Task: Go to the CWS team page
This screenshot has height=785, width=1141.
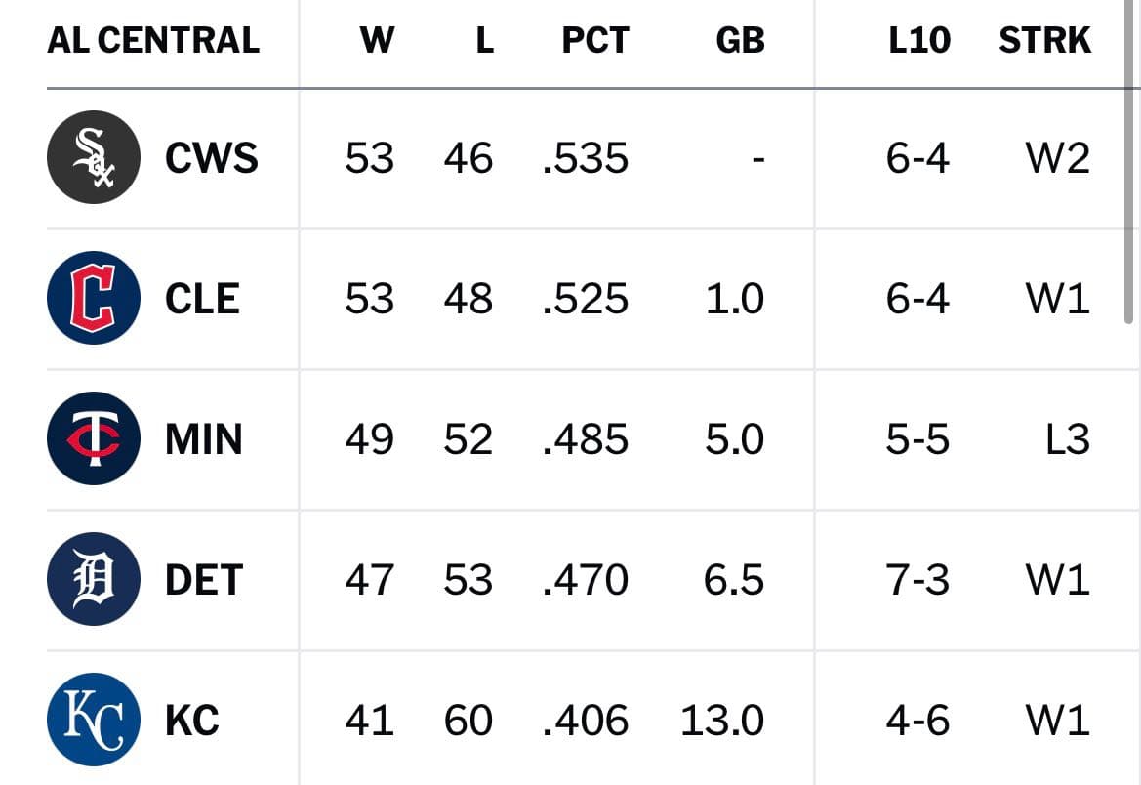Action: point(212,158)
